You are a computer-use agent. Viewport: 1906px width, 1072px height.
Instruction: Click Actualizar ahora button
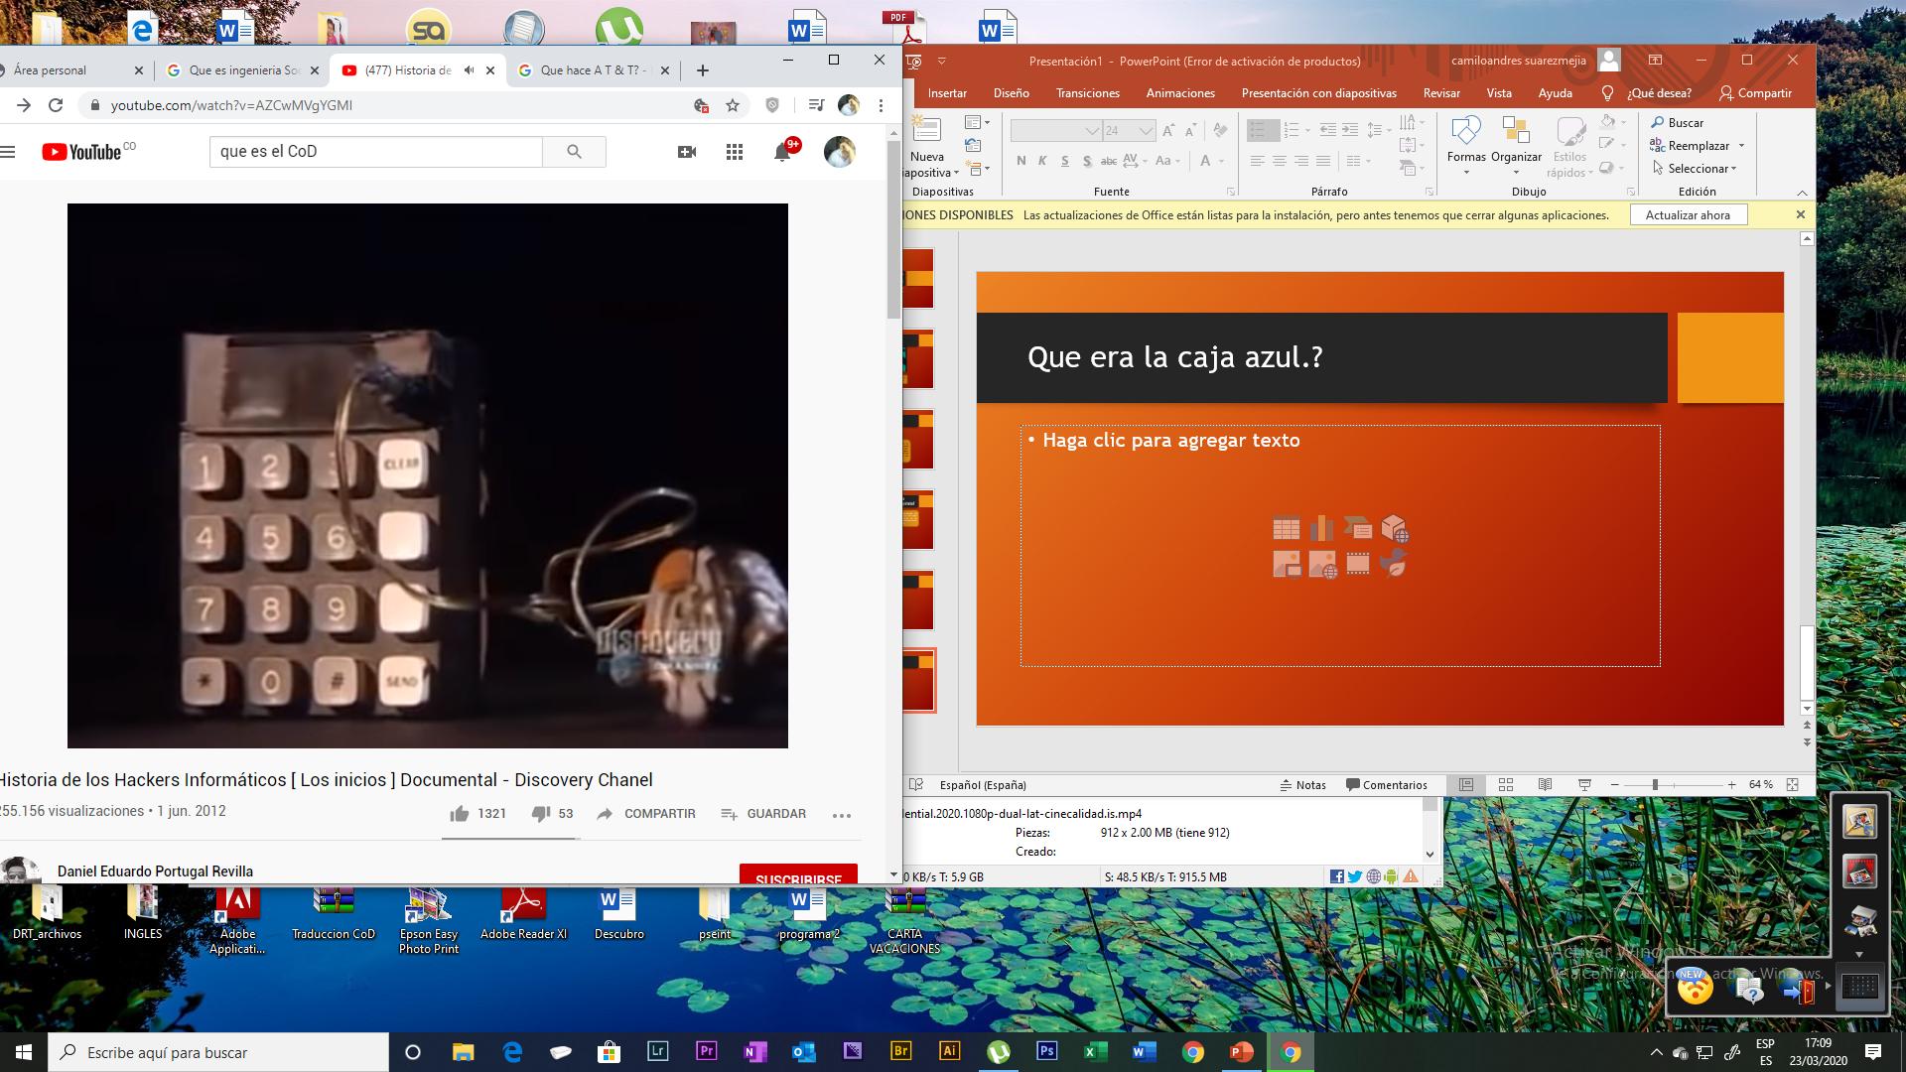click(1688, 215)
